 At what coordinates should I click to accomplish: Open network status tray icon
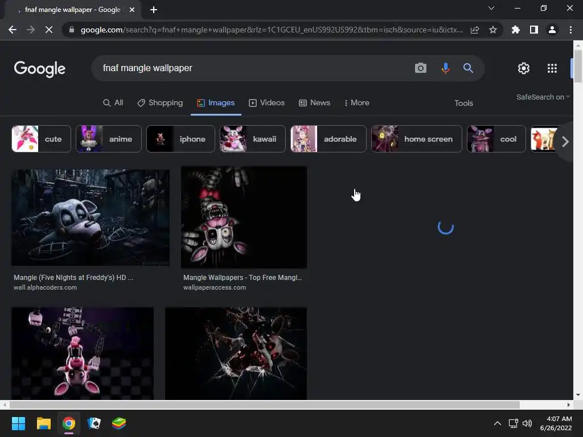(514, 423)
